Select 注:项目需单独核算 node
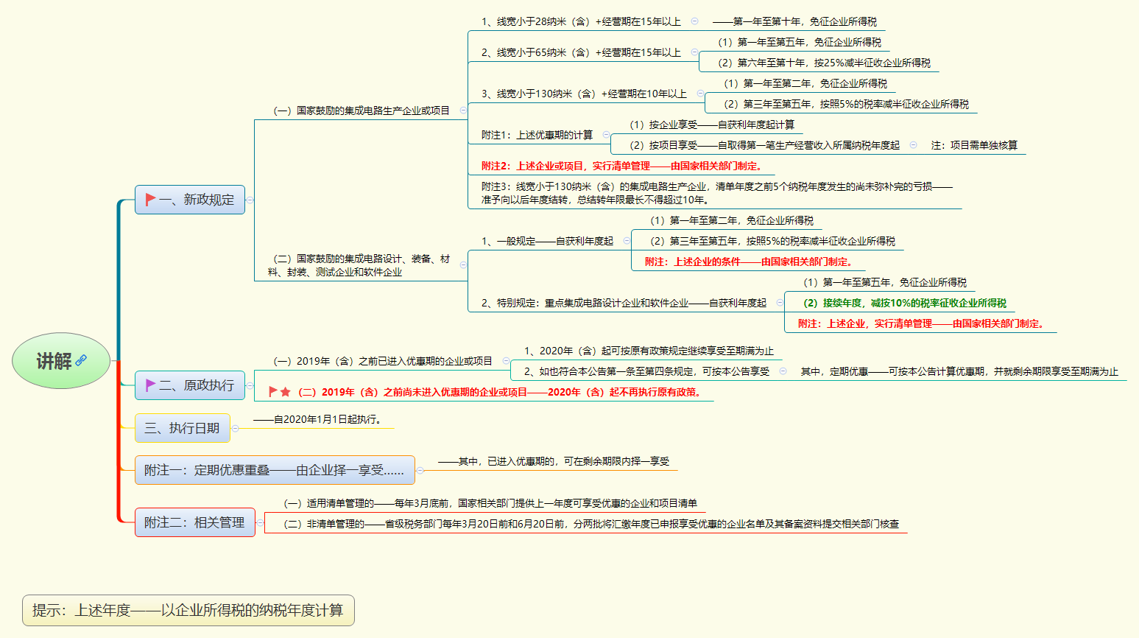This screenshot has height=638, width=1139. pyautogui.click(x=974, y=145)
